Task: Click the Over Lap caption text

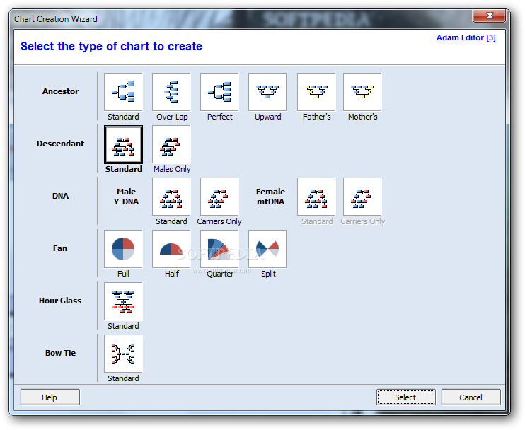Action: [172, 117]
